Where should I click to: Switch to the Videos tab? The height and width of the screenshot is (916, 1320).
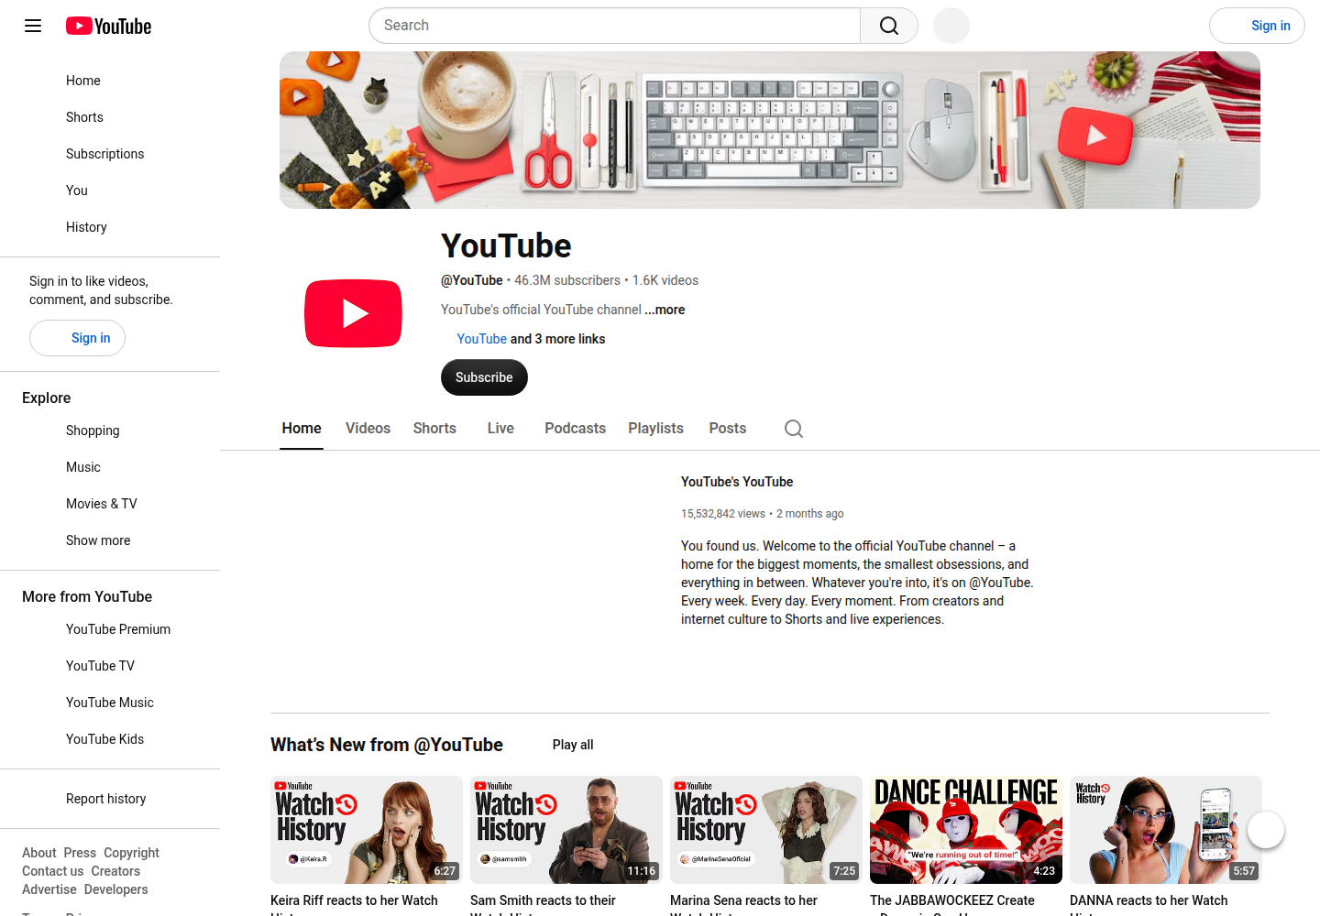(368, 429)
